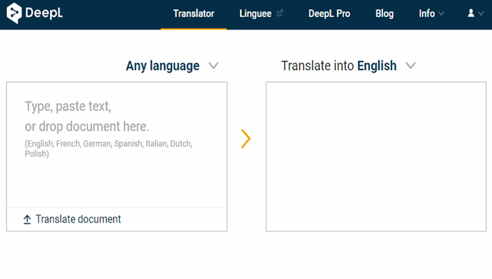Viewport: 492px width, 279px height.
Task: Click the upload arrow icon for documents
Action: point(28,219)
